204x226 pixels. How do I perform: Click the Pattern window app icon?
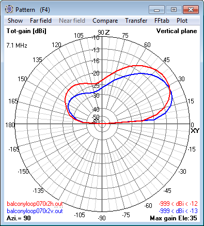(x=9, y=9)
